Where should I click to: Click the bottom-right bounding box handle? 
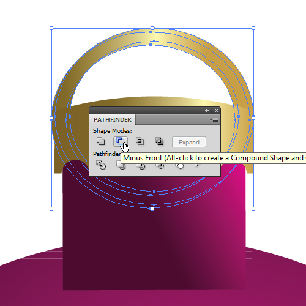(x=253, y=209)
